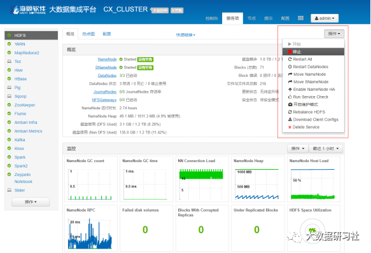This screenshot has height=253, width=371.
Task: Open the NameNode link
Action: pos(107,59)
